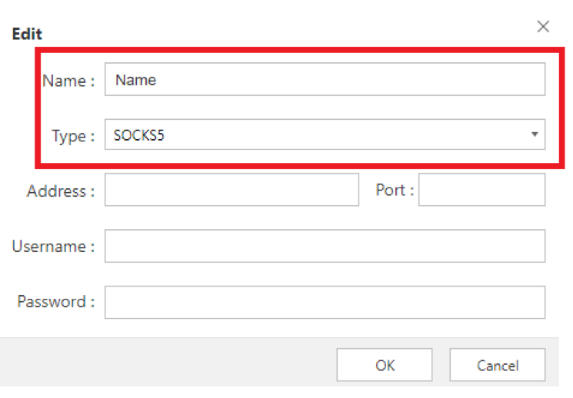The image size is (573, 398).
Task: Click the "Type :" field label
Action: [x=73, y=136]
